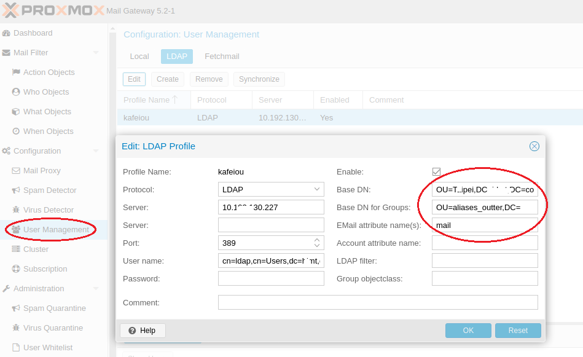Click the Base DN for Groups field

(x=485, y=207)
